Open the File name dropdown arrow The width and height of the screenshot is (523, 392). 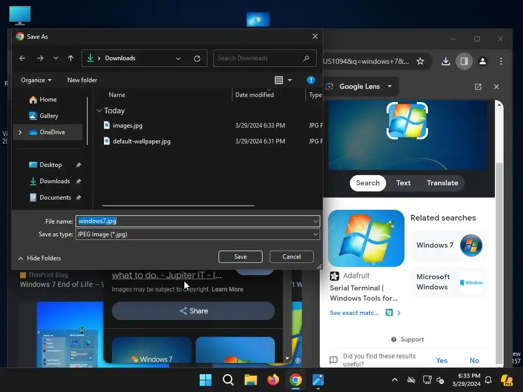315,221
